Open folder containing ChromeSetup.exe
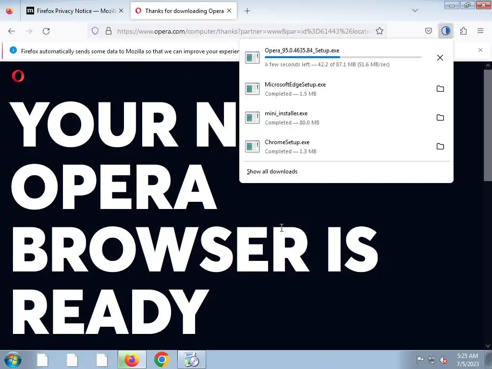 pos(440,147)
